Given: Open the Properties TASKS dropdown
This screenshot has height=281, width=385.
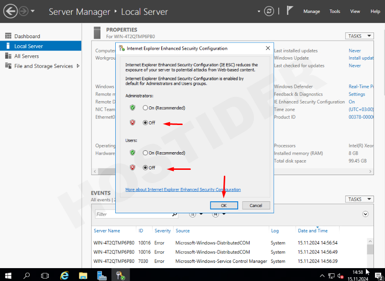Looking at the screenshot, I should 359,36.
